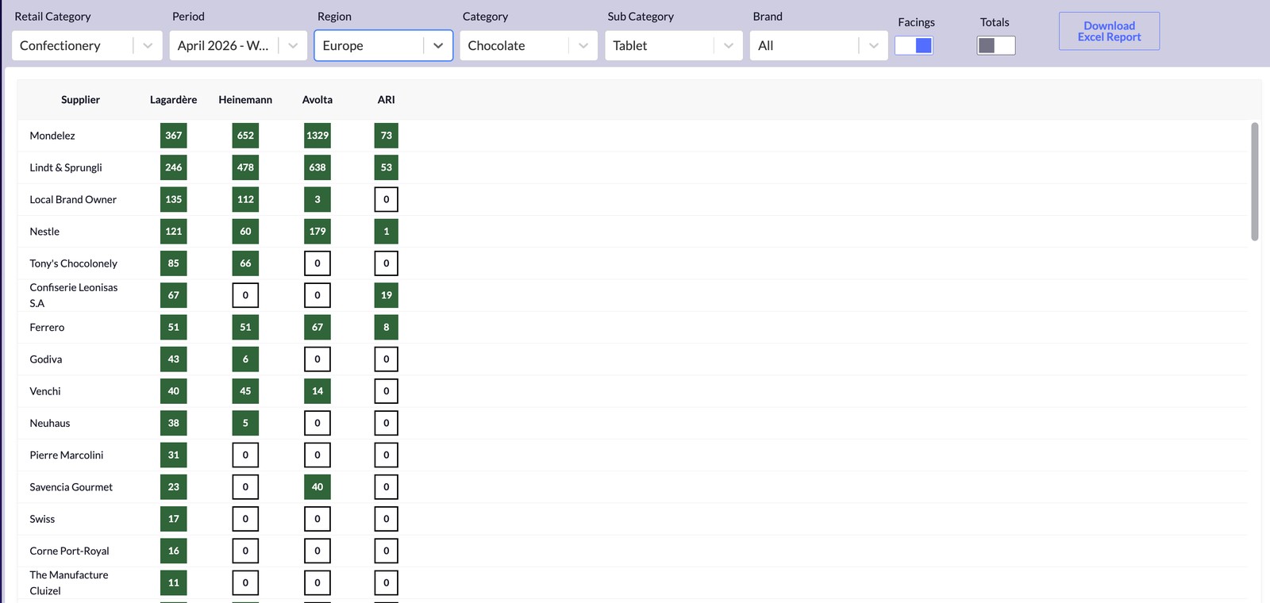Click Corne Port-Royal Lagardère value 16

(173, 551)
